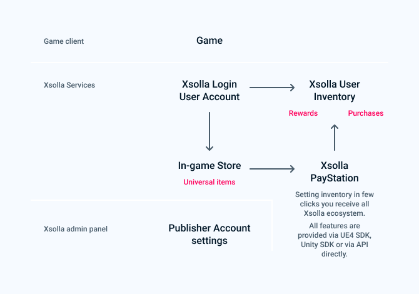This screenshot has width=419, height=294.
Task: Click the pink Rewards label
Action: [303, 113]
